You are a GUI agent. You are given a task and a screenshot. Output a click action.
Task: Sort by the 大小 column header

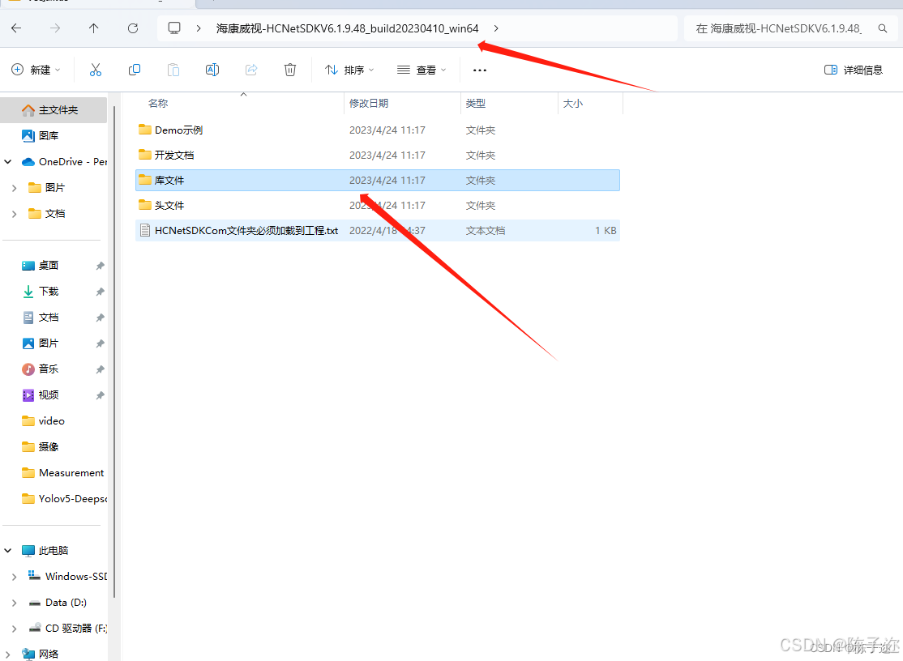pos(572,103)
